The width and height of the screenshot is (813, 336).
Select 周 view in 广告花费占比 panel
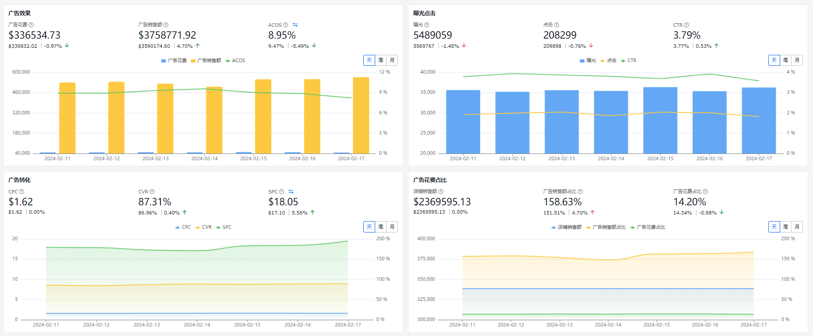786,227
